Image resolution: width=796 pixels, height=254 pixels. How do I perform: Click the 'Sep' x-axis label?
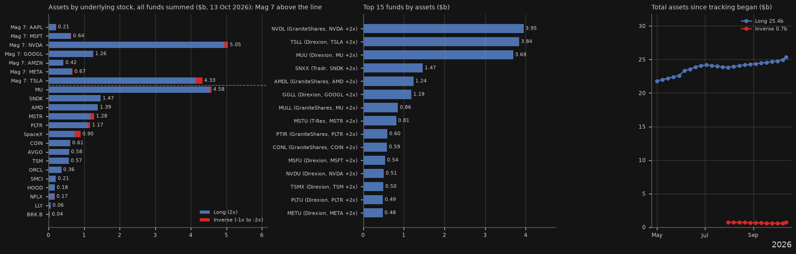pyautogui.click(x=753, y=235)
